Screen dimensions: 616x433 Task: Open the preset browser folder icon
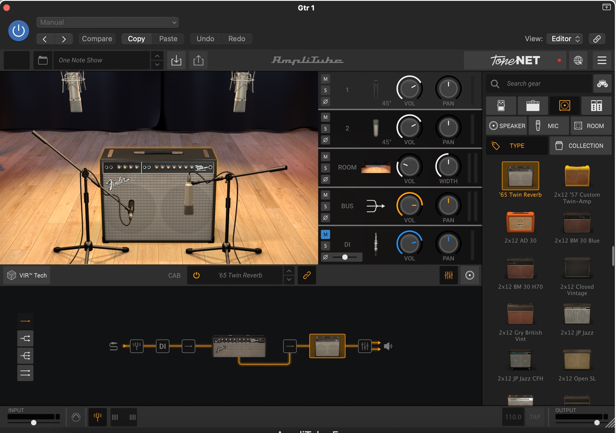43,60
